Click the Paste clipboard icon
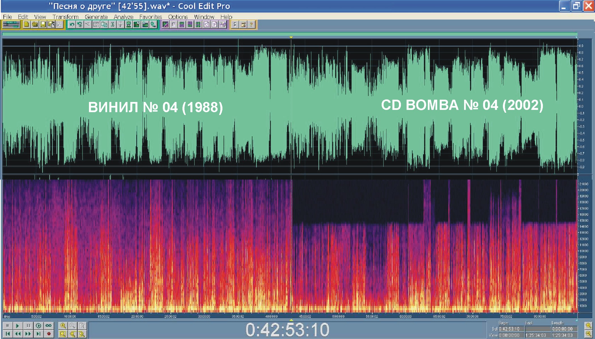Image resolution: width=595 pixels, height=339 pixels. 120,25
